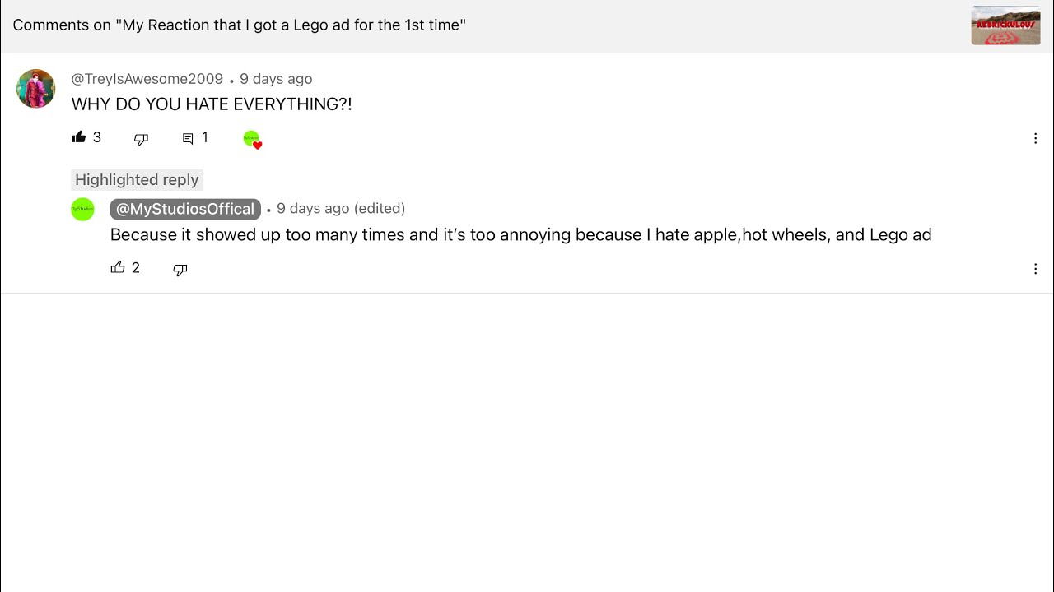The height and width of the screenshot is (592, 1054).
Task: Like the reply from MyStudiosOffical
Action: [118, 268]
